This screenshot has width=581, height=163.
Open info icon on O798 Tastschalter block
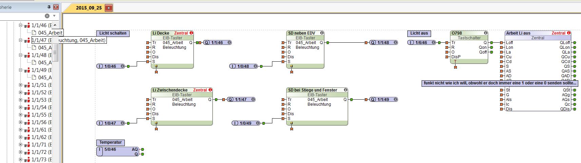(486, 33)
